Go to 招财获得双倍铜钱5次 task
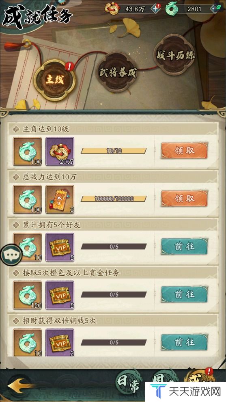This screenshot has width=226, height=402. (184, 342)
